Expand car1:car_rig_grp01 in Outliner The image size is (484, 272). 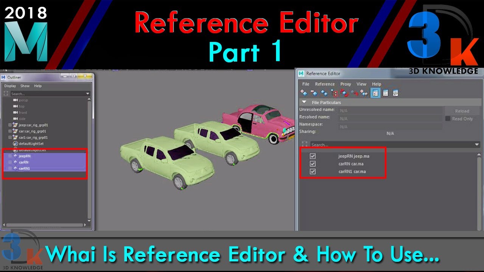10,138
